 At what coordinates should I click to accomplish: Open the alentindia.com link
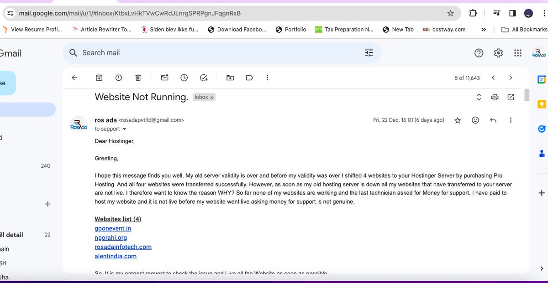coord(116,256)
